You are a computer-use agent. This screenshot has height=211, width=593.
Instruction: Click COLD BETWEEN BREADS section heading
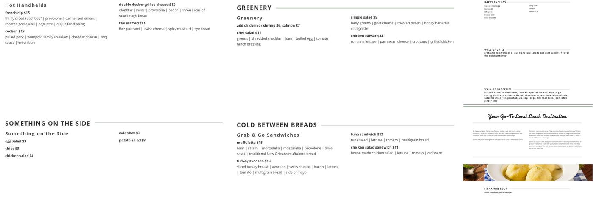tap(277, 125)
